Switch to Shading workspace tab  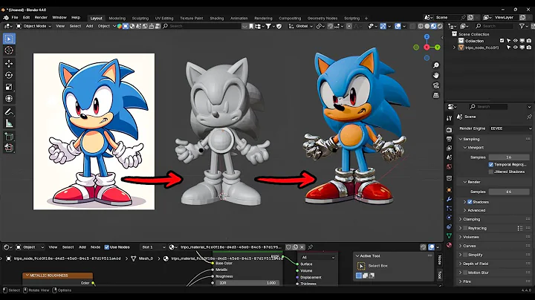(x=217, y=18)
